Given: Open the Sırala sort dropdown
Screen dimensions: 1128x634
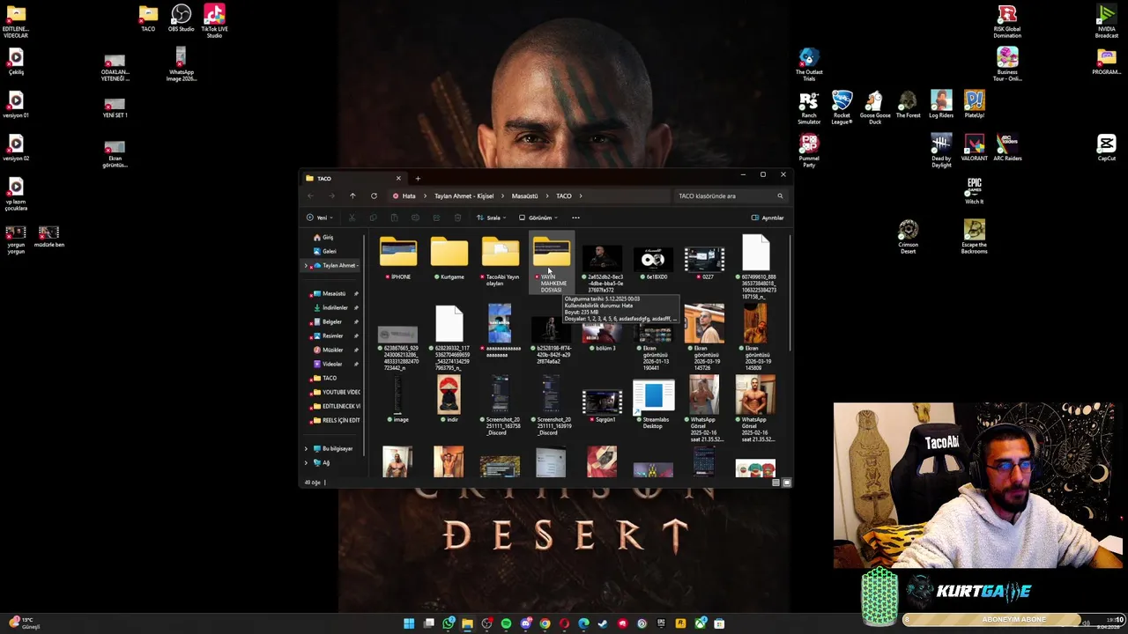Looking at the screenshot, I should pos(492,217).
